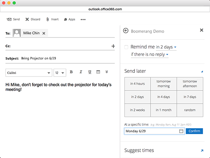Insert a table using table icon

pos(98,72)
